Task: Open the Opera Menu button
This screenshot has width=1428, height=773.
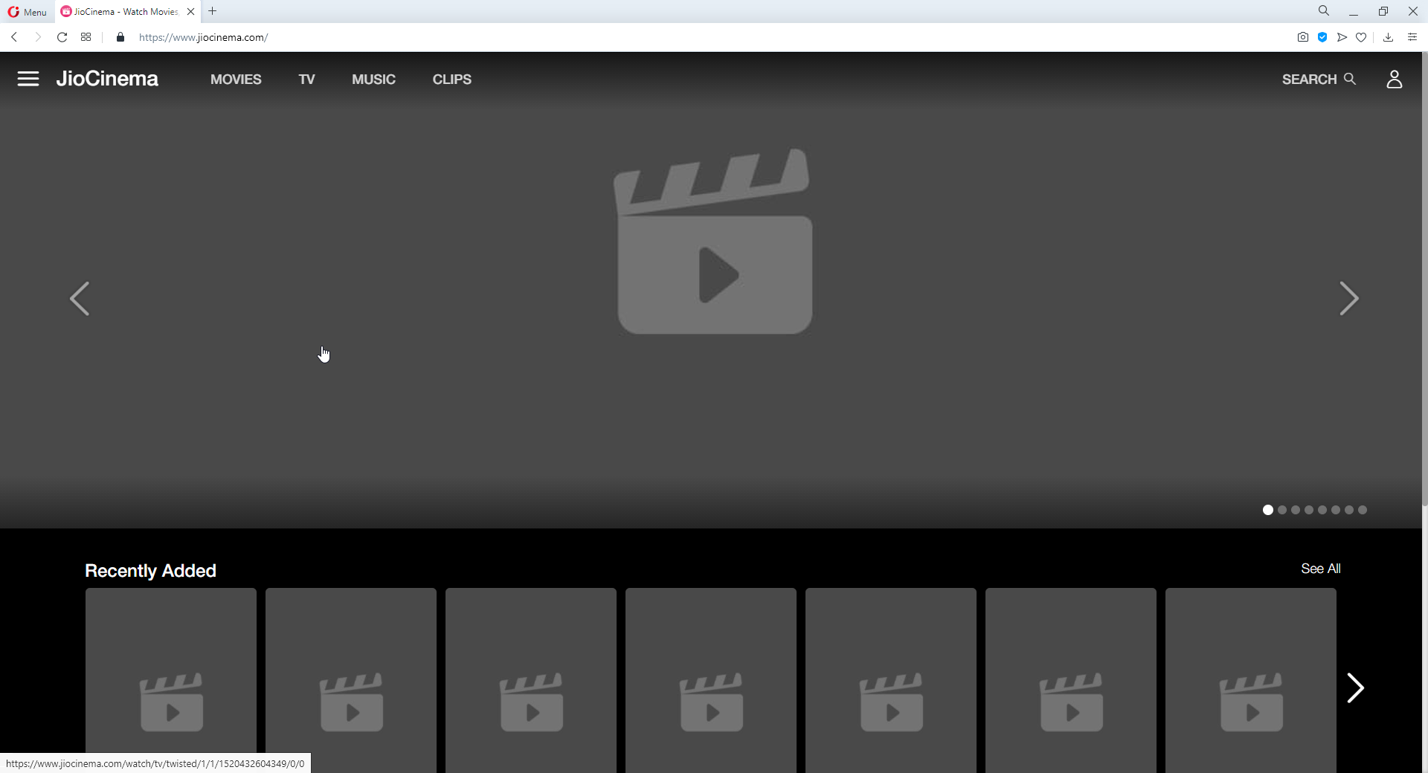Action: pos(28,12)
